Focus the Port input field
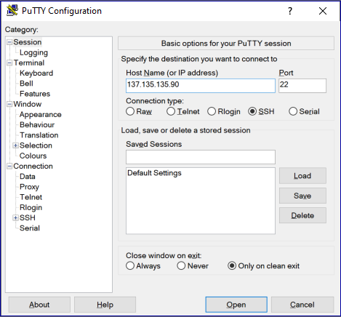This screenshot has height=317, width=341. (x=302, y=86)
